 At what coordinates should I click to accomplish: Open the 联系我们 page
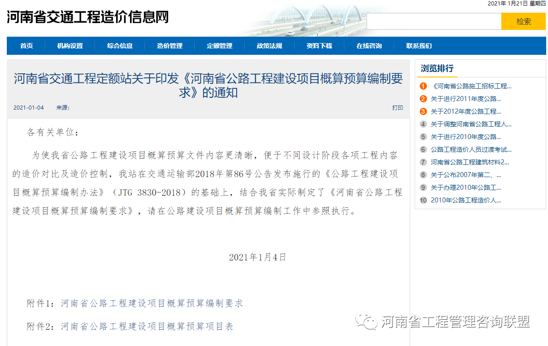(x=419, y=46)
